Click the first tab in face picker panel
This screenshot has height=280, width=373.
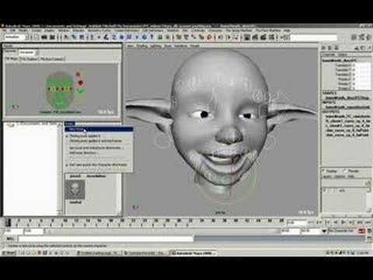pos(12,59)
